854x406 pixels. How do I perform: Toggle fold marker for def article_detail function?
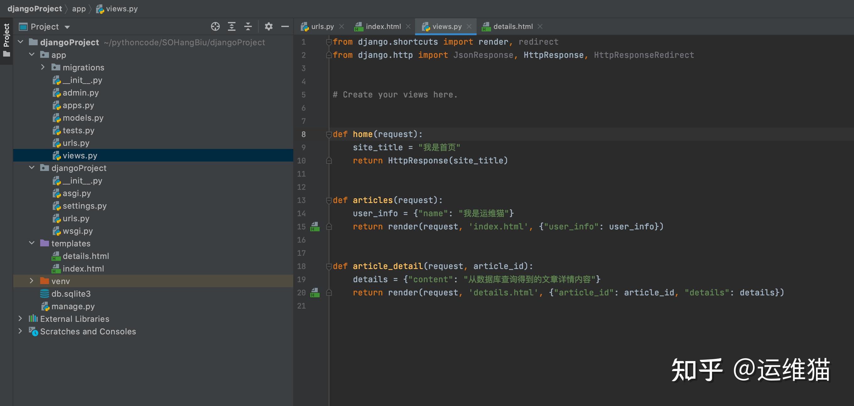[x=329, y=266]
